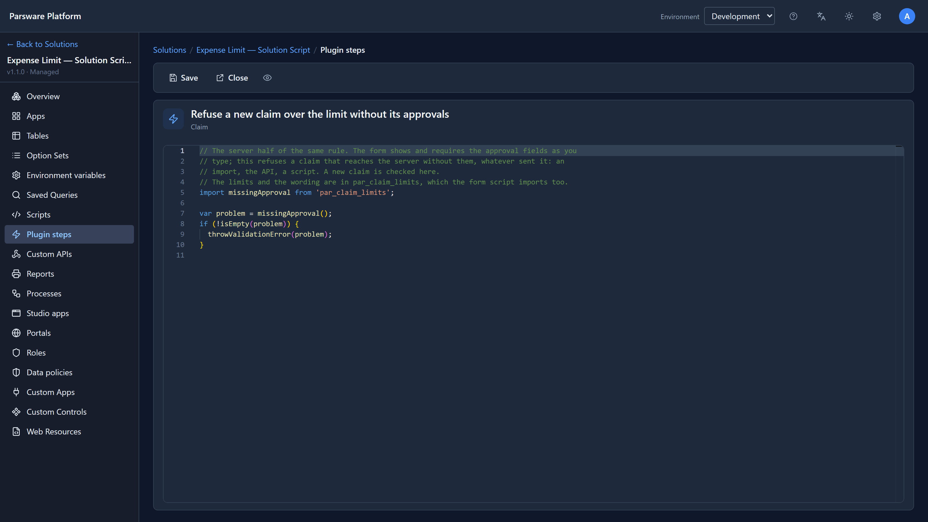Click the Option Sets list icon

[x=16, y=155]
